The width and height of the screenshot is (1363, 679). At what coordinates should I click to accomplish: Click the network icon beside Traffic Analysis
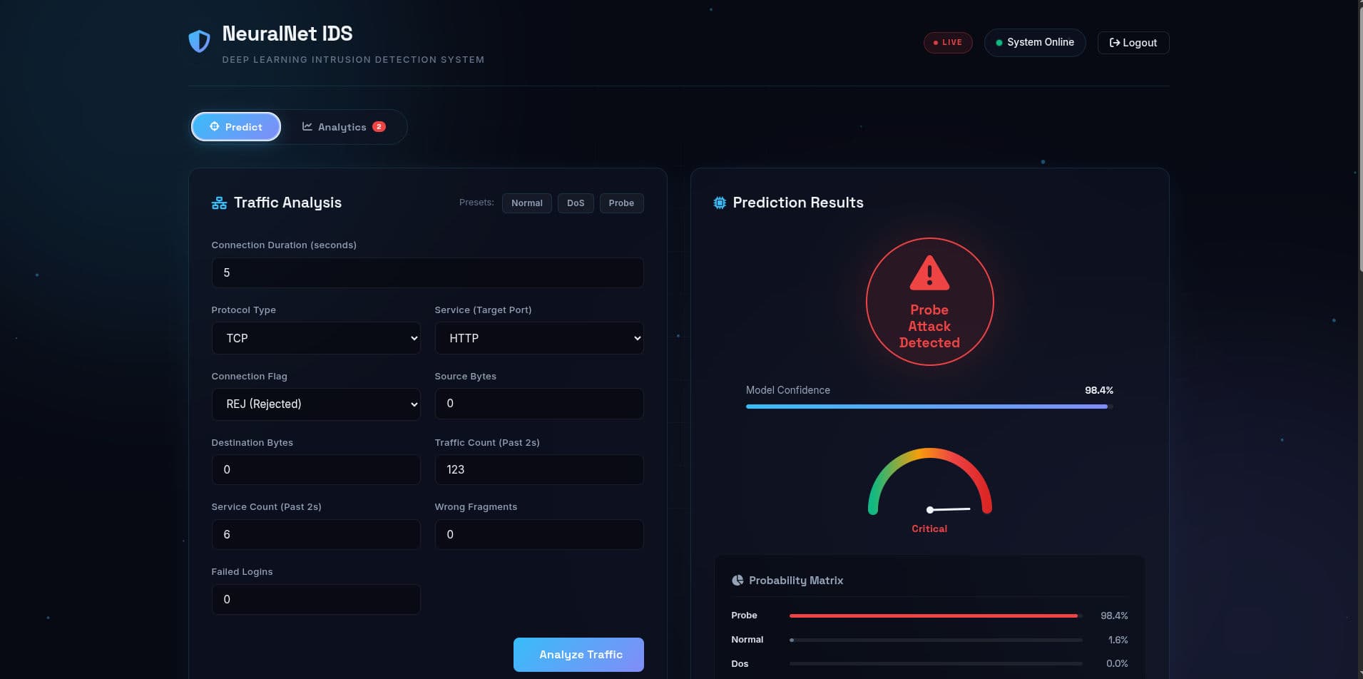pos(218,203)
